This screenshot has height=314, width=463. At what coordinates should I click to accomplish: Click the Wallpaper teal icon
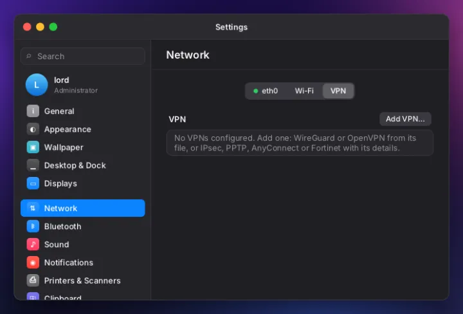(x=33, y=147)
